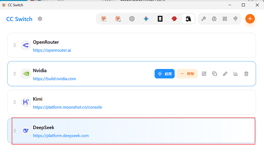Open the wrench tools icon
The width and height of the screenshot is (264, 163).
point(204,19)
